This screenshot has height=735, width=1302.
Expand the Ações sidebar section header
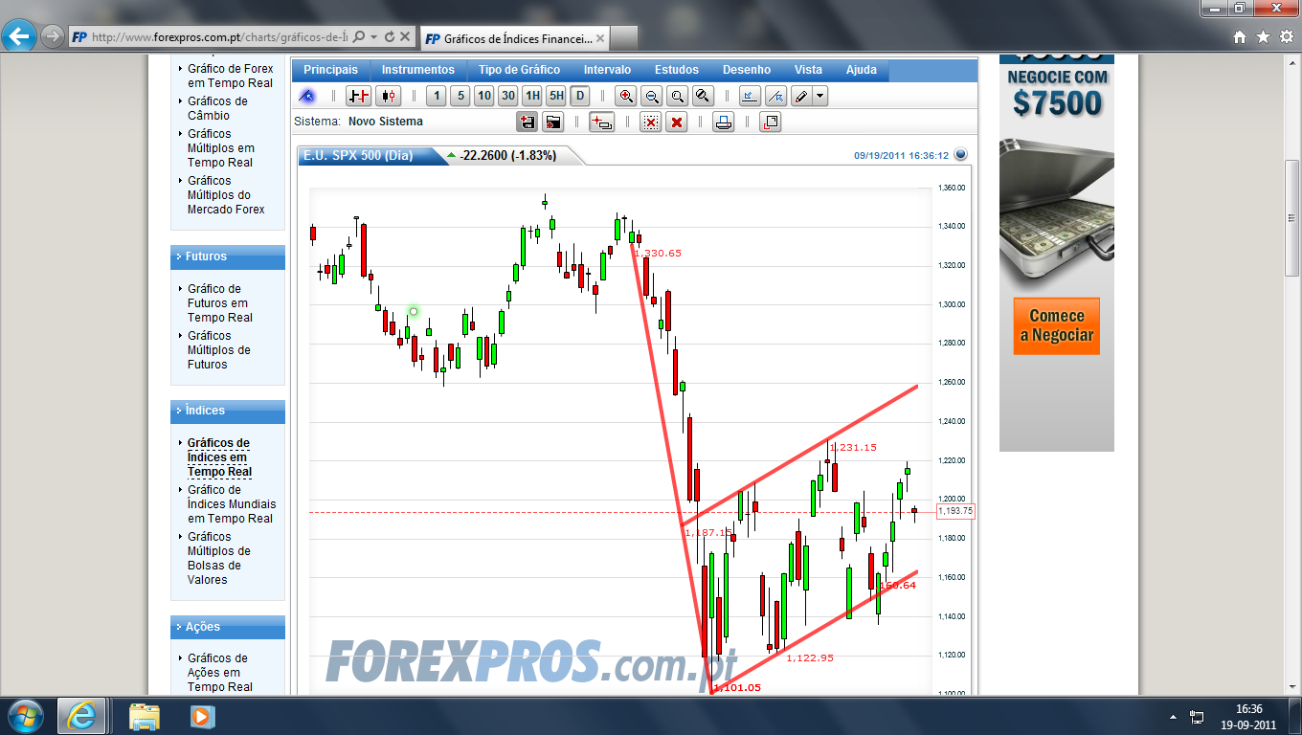228,627
